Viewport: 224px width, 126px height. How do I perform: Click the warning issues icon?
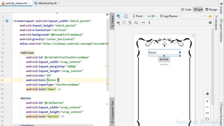(210, 16)
